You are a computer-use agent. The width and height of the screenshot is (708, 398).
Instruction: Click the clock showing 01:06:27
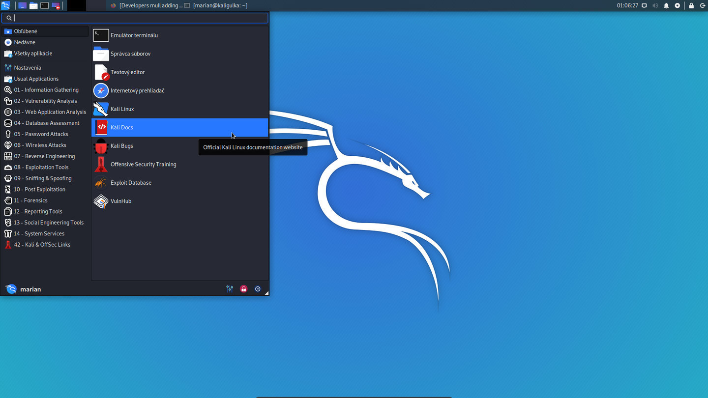click(627, 5)
